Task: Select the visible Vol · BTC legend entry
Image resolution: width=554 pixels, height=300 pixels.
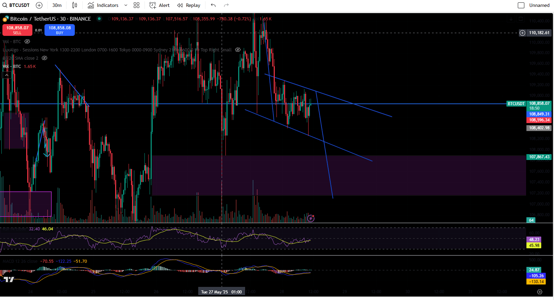Action: click(19, 66)
